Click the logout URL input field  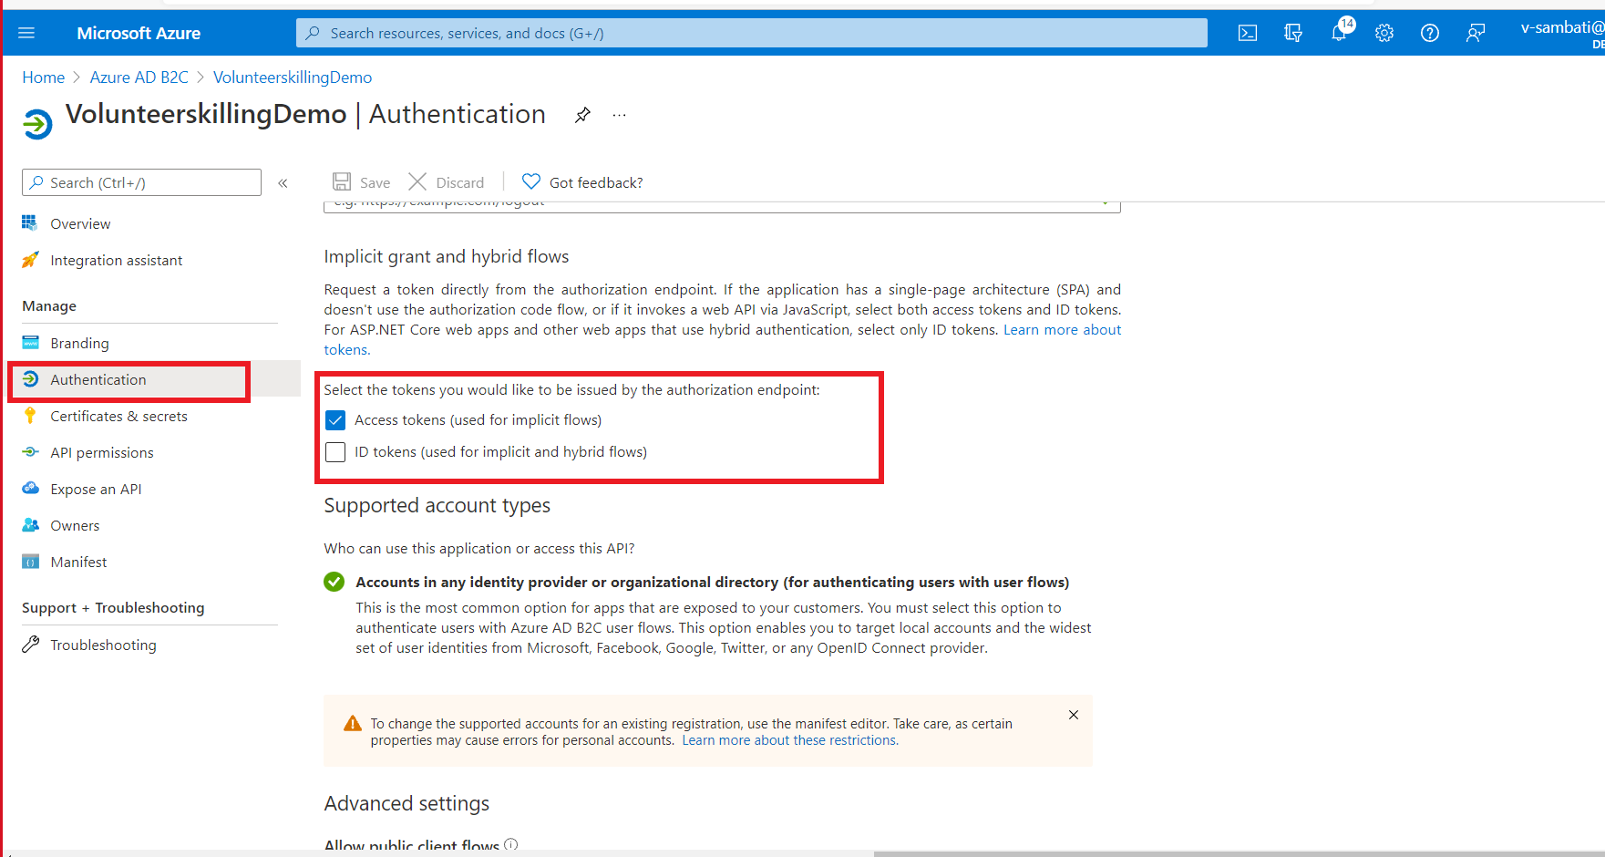click(722, 205)
